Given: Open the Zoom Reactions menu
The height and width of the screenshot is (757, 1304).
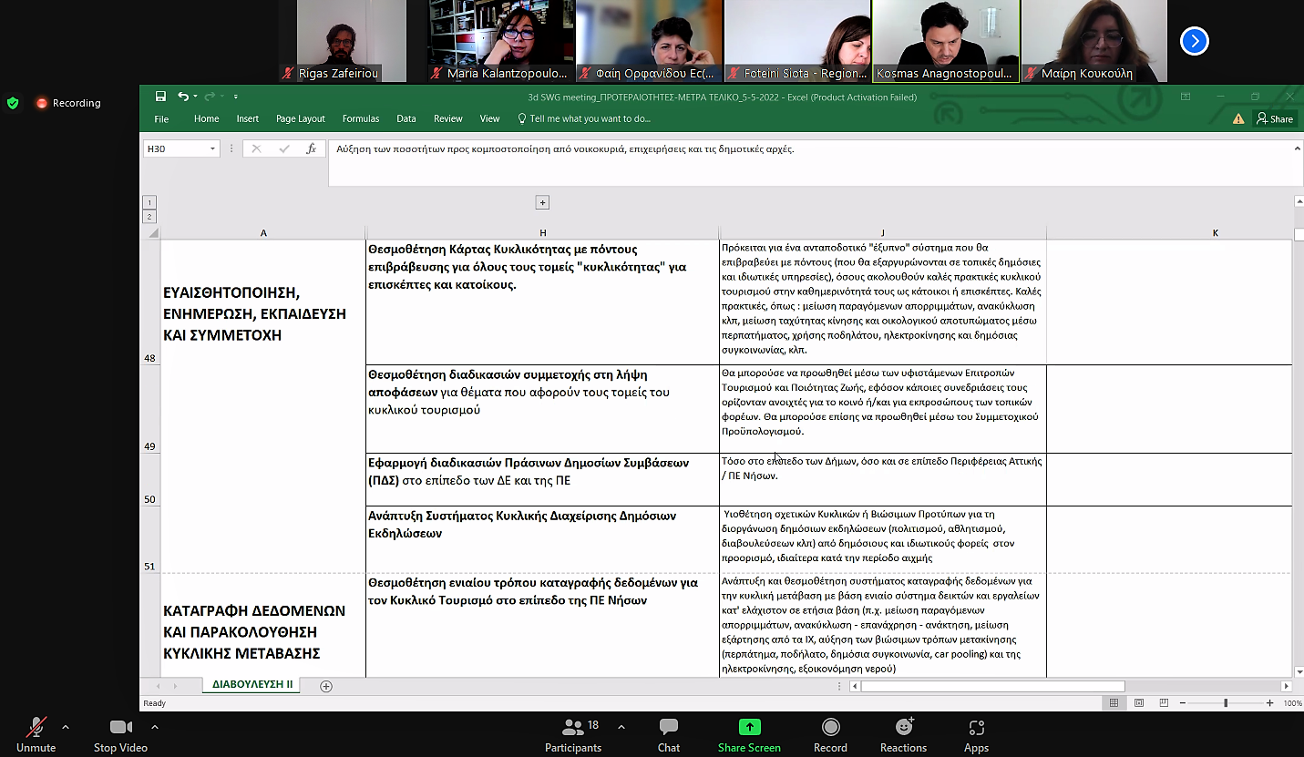Looking at the screenshot, I should point(903,727).
